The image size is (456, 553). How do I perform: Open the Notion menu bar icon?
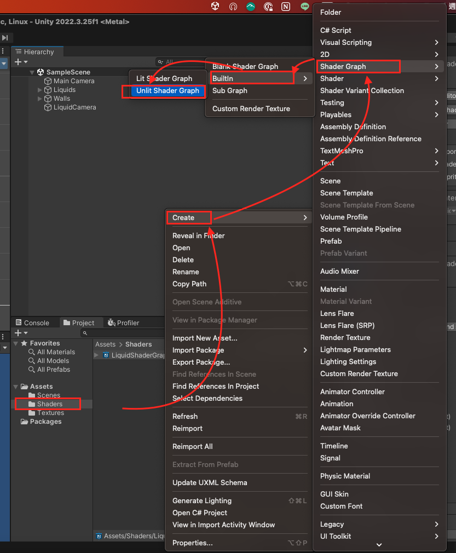[x=286, y=7]
